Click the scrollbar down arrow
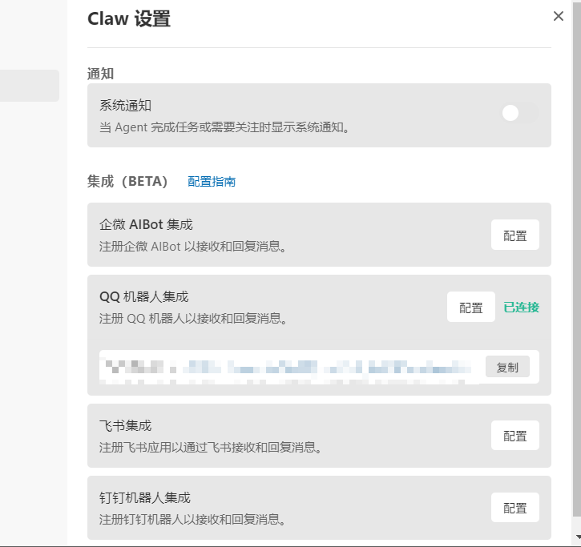This screenshot has height=547, width=581. click(x=576, y=536)
